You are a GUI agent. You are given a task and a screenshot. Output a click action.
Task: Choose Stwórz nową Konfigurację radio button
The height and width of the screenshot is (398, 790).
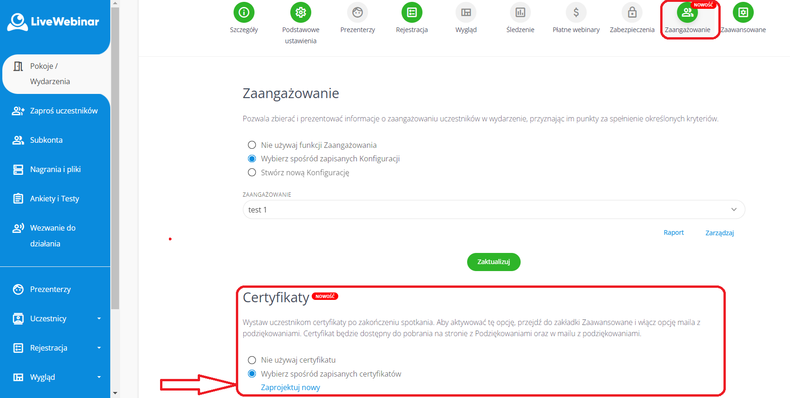click(252, 172)
